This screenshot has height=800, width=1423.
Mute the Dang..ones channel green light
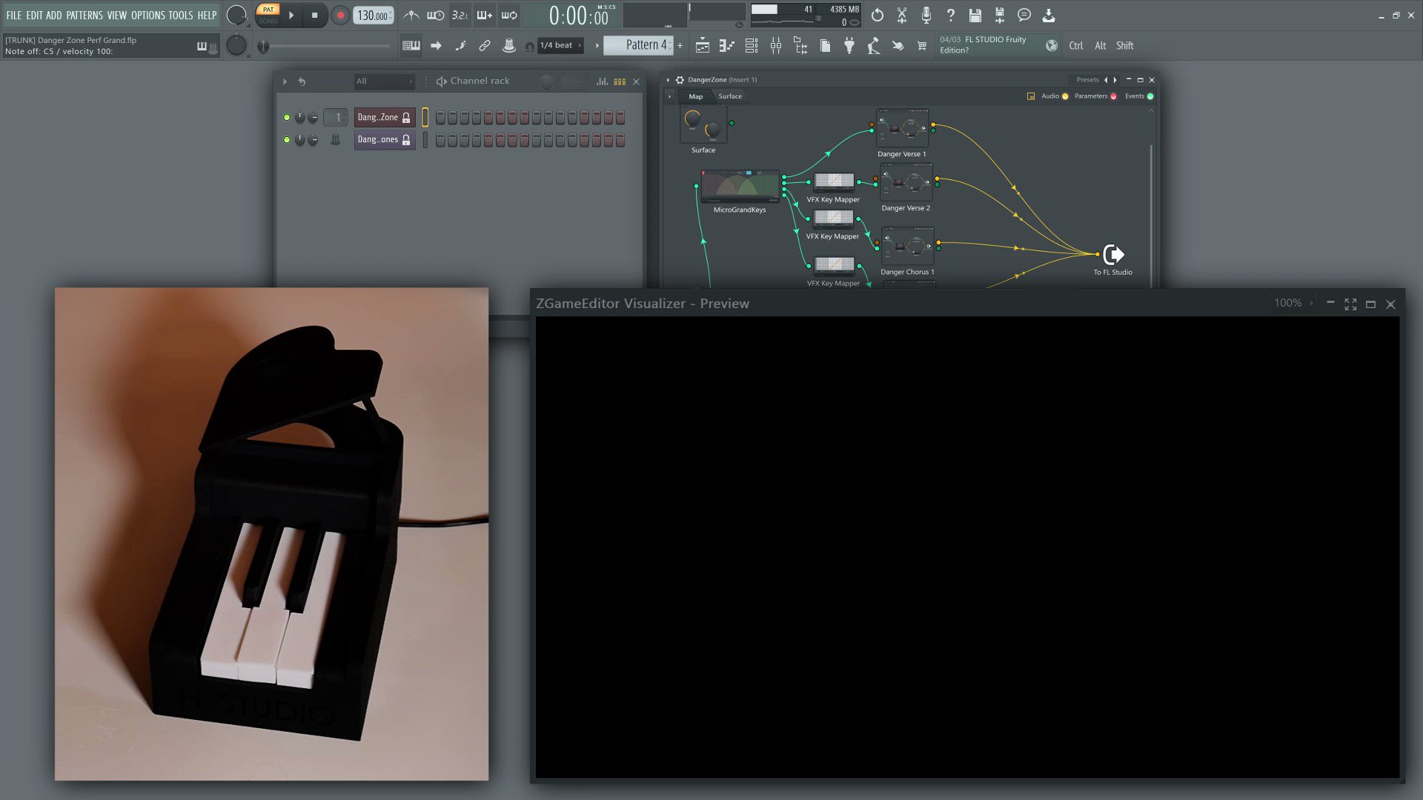[x=287, y=140]
